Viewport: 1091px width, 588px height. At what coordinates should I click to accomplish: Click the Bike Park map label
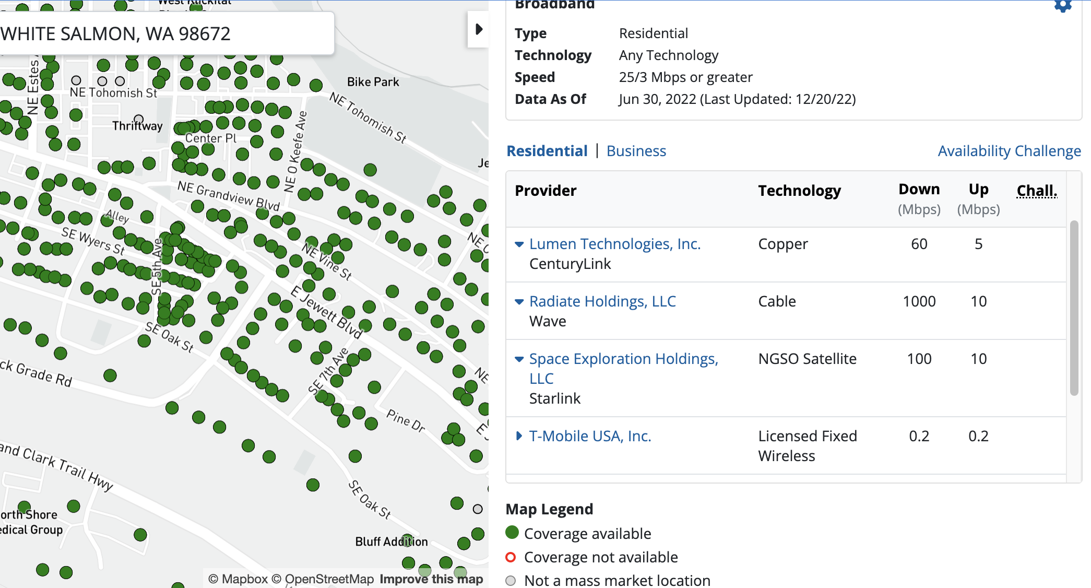(373, 82)
